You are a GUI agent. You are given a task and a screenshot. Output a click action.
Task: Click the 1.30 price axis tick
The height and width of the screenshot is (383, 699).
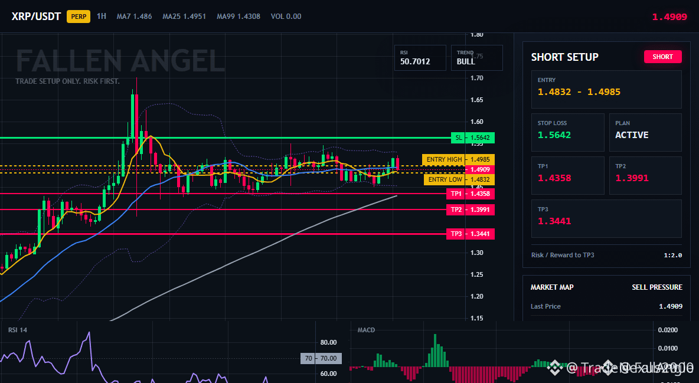pyautogui.click(x=477, y=253)
